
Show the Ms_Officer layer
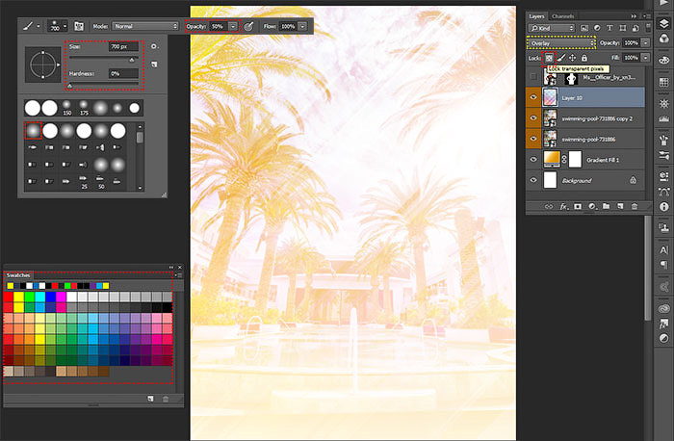(533, 77)
